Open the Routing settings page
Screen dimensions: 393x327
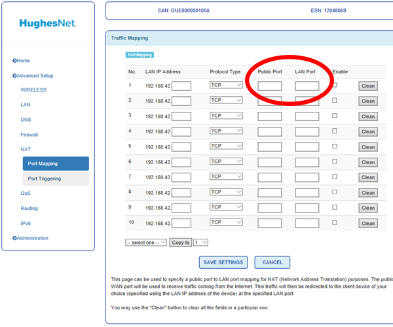point(29,208)
